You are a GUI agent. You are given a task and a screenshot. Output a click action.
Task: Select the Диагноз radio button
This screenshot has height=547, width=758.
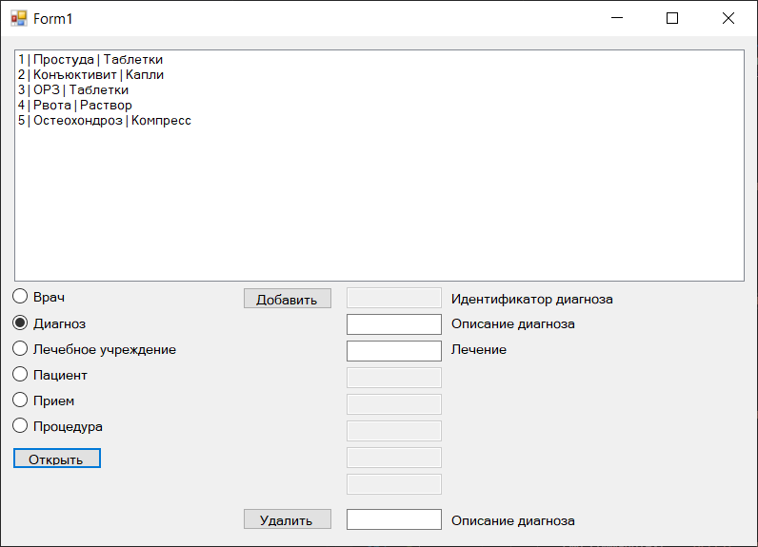pyautogui.click(x=49, y=323)
